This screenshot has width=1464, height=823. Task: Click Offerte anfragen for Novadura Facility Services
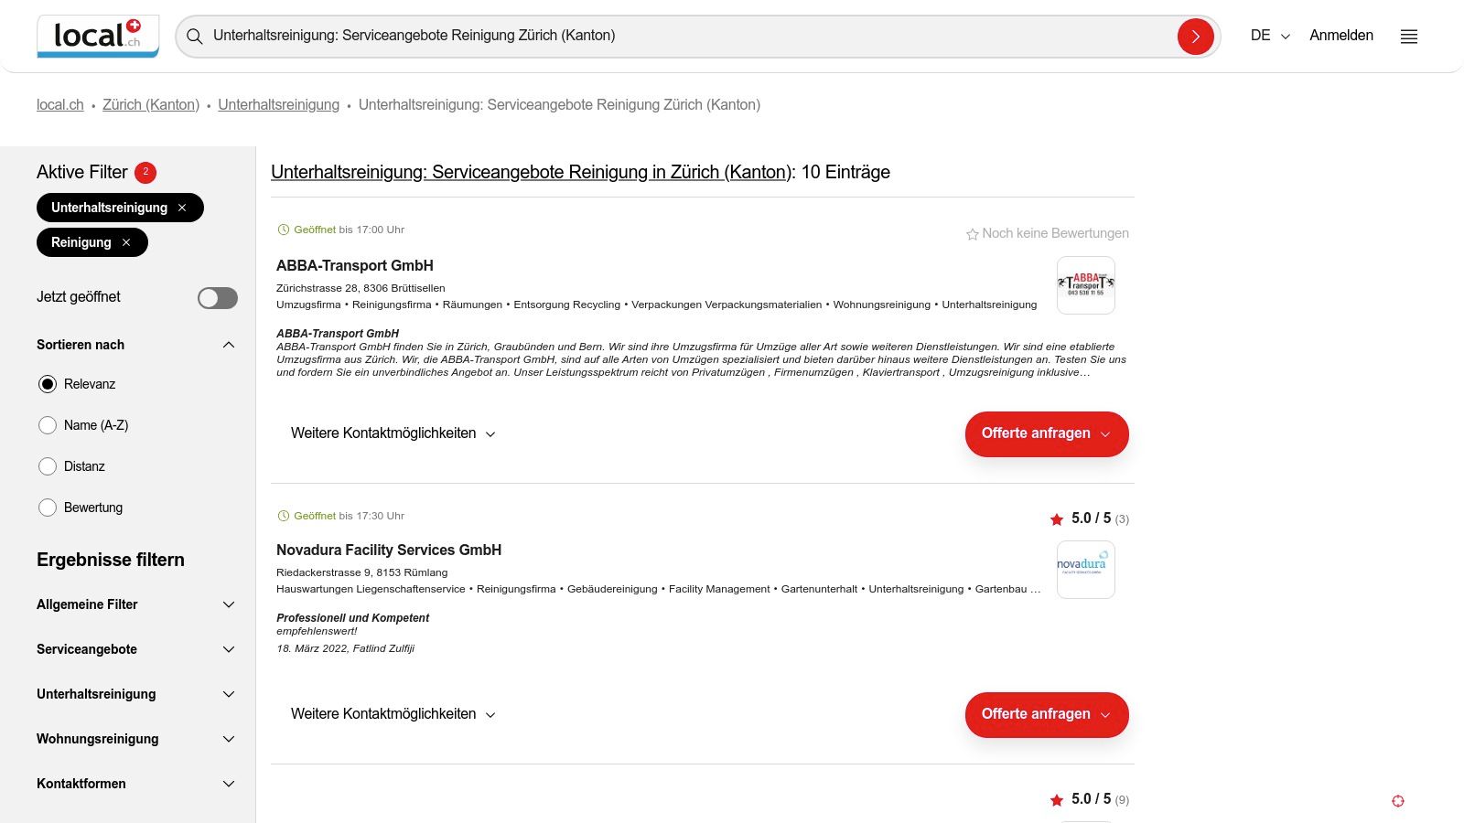(x=1046, y=714)
